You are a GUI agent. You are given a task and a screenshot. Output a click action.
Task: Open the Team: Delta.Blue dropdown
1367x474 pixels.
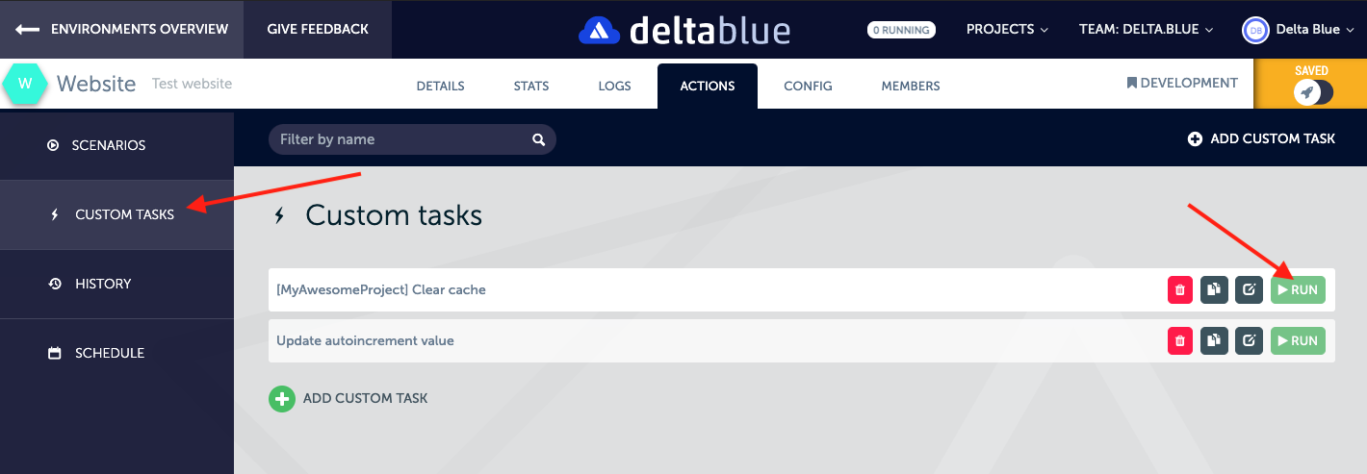1146,29
